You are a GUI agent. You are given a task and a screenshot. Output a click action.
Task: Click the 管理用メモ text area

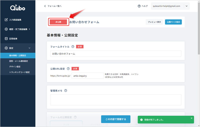pos(116,100)
